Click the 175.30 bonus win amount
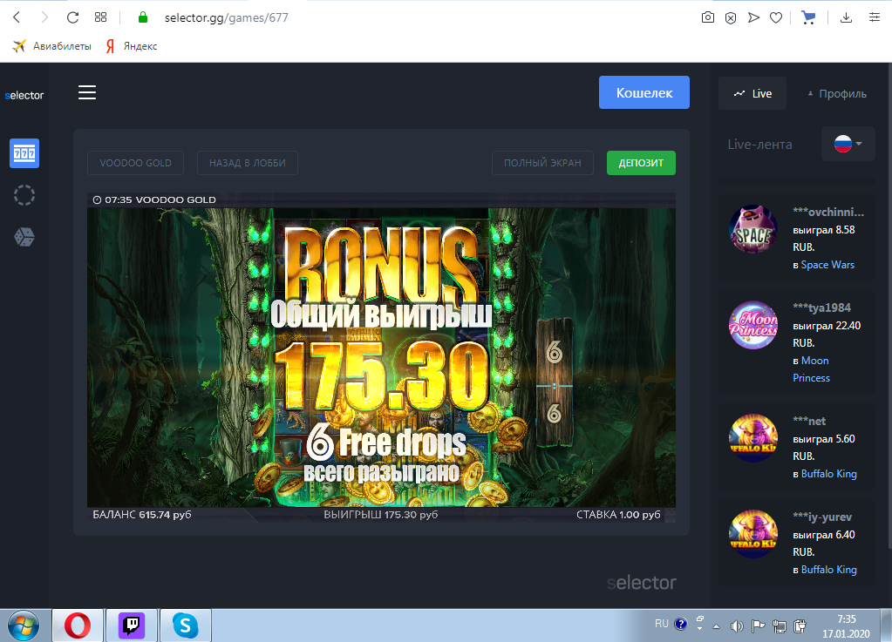Viewport: 892px width, 642px height. [382, 376]
